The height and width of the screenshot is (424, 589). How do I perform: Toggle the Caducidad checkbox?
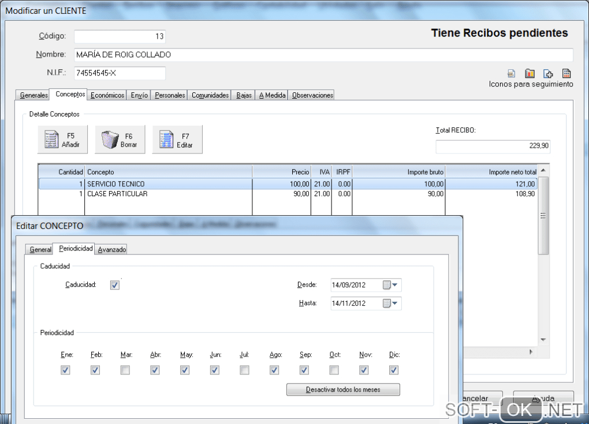point(115,285)
